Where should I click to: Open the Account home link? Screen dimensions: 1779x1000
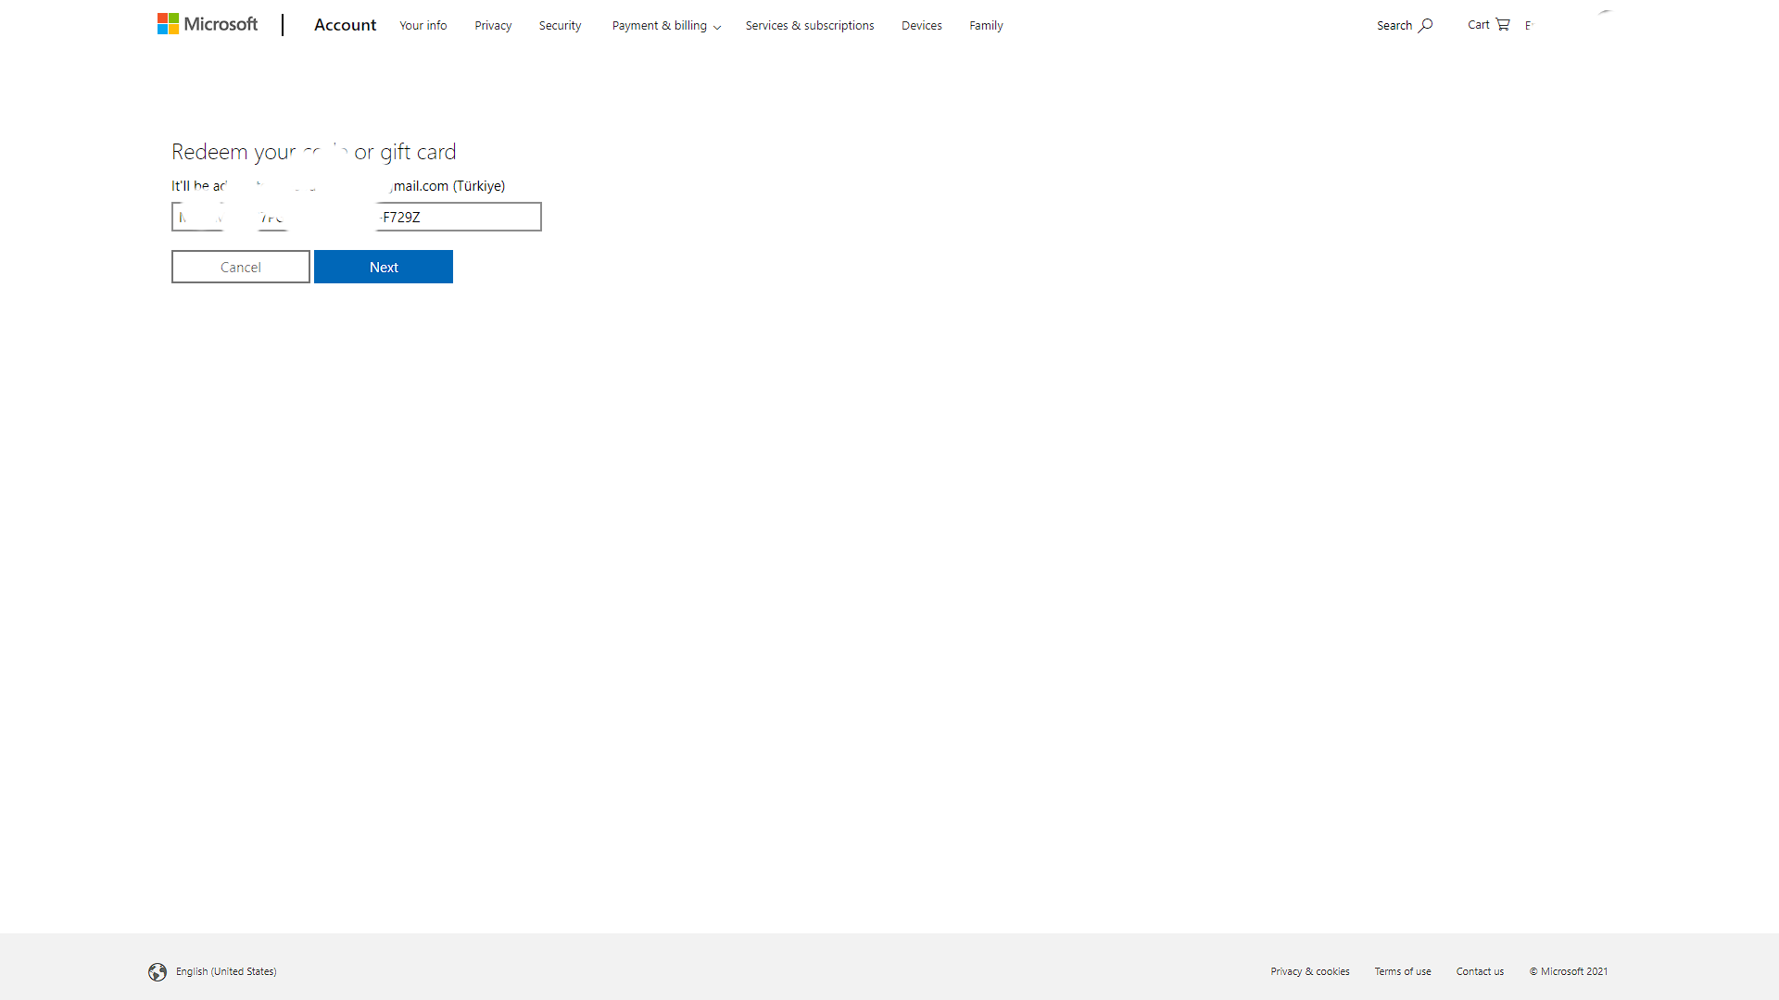coord(345,25)
